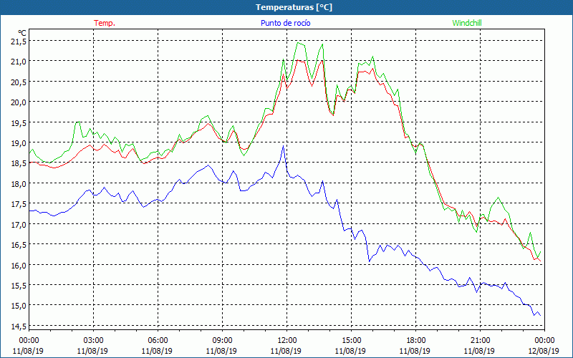This screenshot has height=358, width=573.
Task: Click the °C unit label on the axis
Action: [x=22, y=33]
